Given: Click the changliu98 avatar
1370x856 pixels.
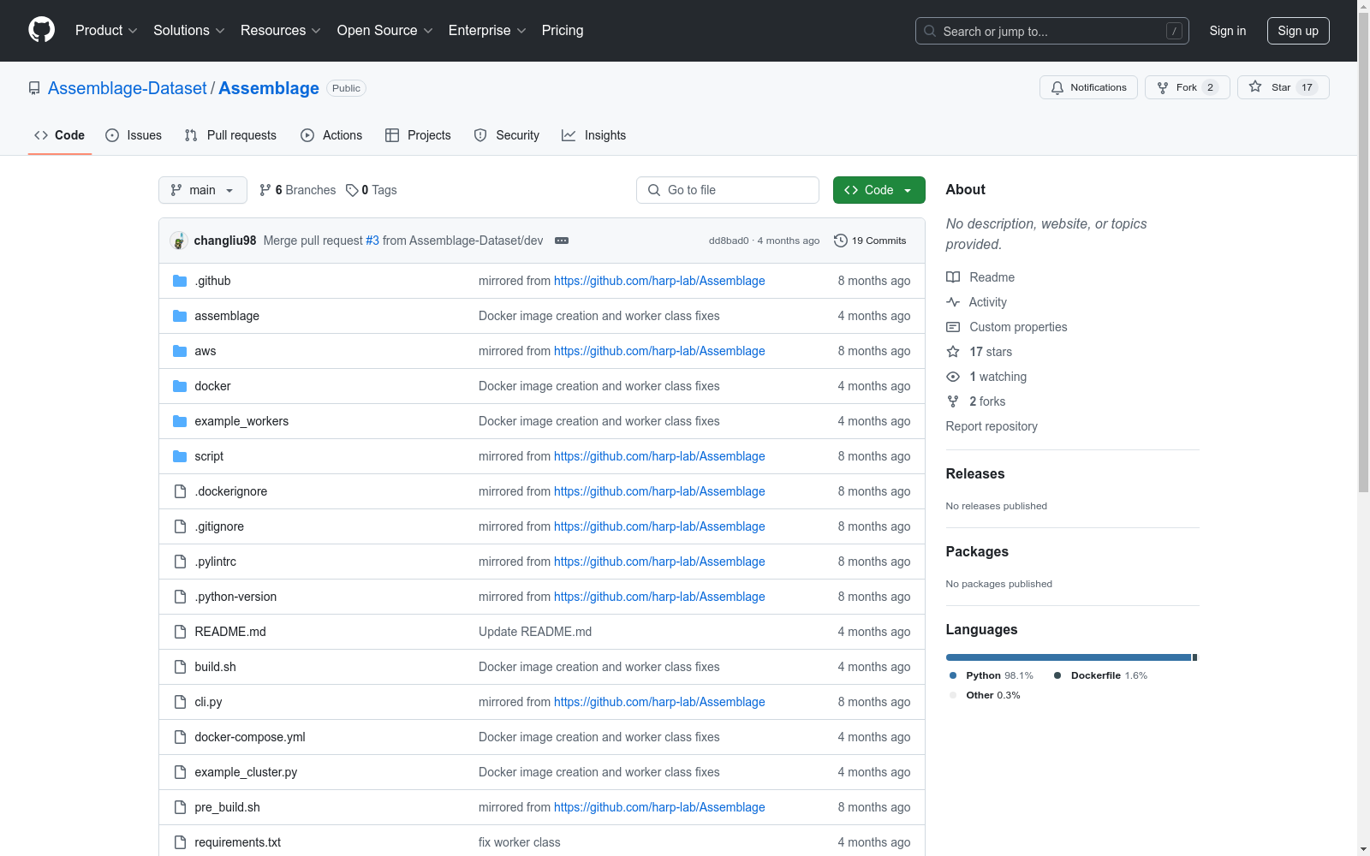Looking at the screenshot, I should [x=179, y=241].
